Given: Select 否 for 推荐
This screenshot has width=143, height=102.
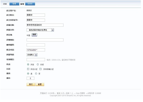Looking at the screenshot, I should tap(36, 73).
